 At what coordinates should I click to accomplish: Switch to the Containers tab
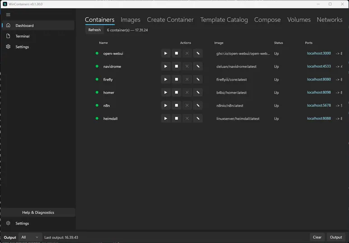point(100,20)
